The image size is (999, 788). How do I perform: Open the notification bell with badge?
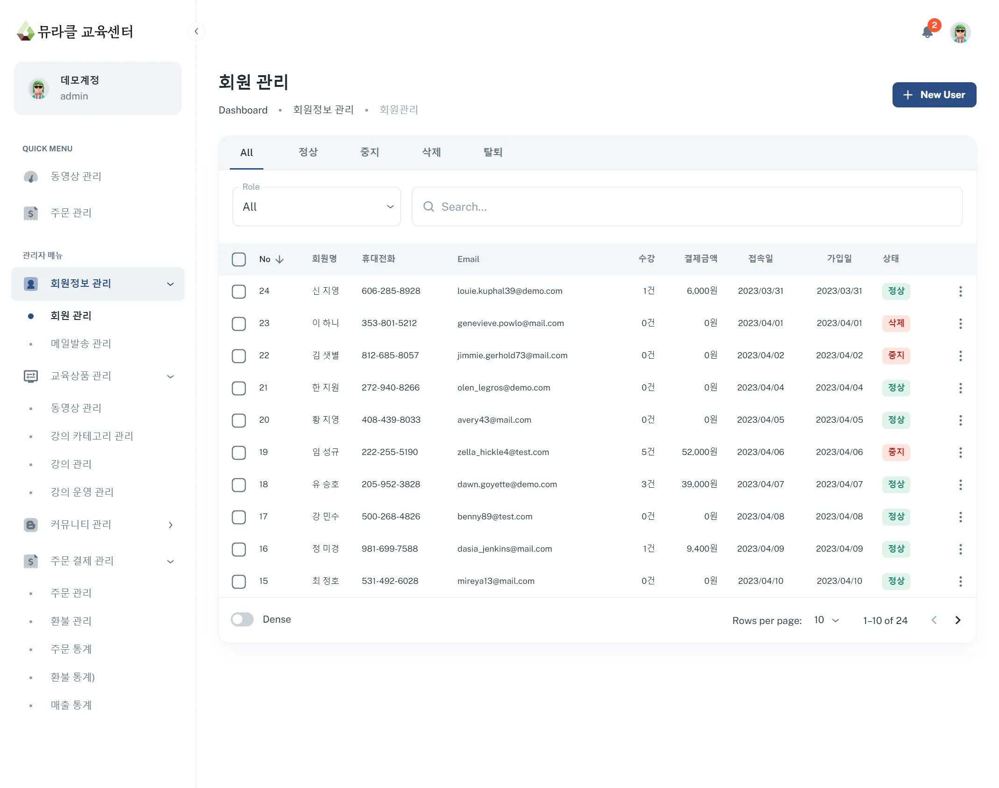pos(928,32)
